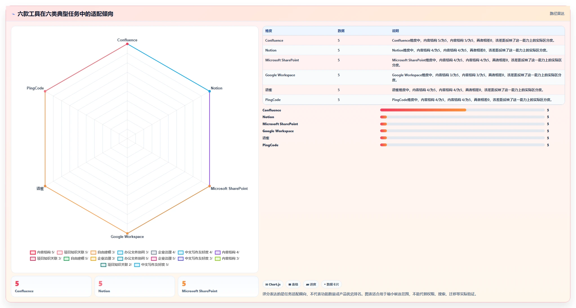Click the 维度 column header
The width and height of the screenshot is (576, 308).
tap(269, 31)
